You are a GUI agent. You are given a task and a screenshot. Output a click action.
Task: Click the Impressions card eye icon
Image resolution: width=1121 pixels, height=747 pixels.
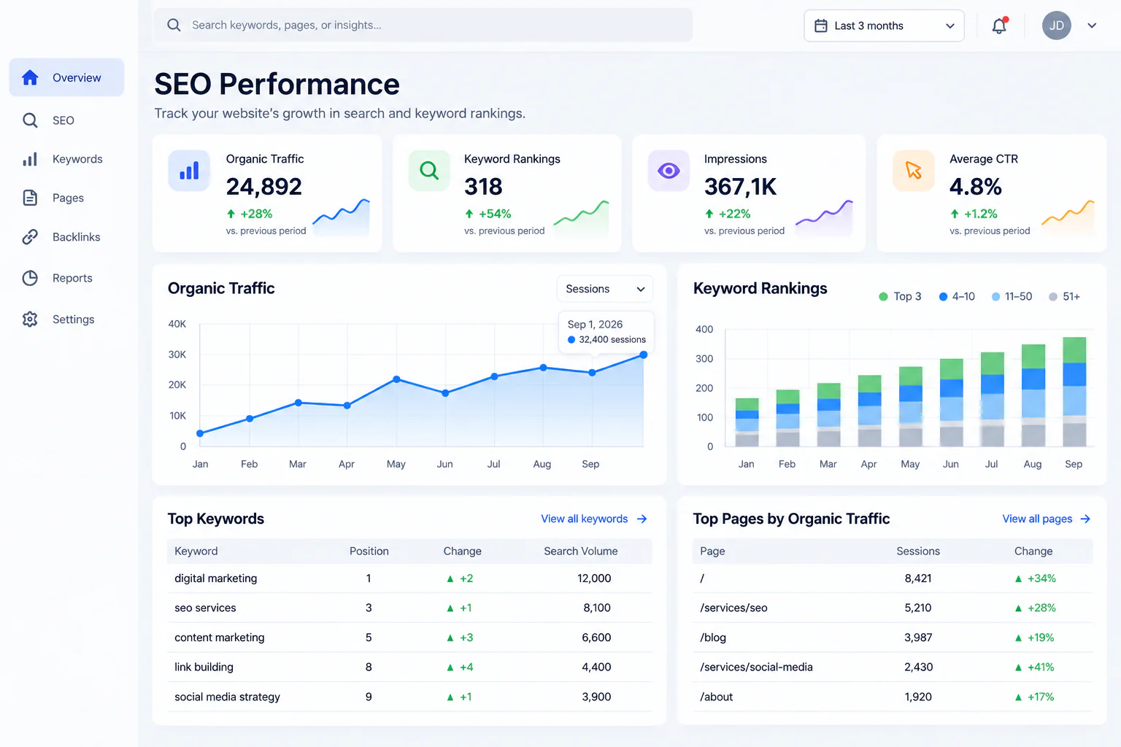coord(669,171)
